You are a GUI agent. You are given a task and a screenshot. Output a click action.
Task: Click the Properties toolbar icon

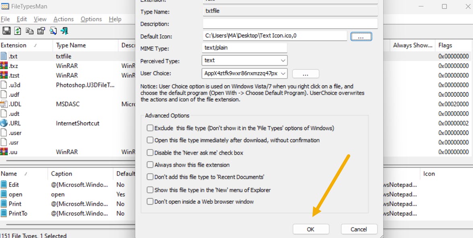[x=41, y=31]
